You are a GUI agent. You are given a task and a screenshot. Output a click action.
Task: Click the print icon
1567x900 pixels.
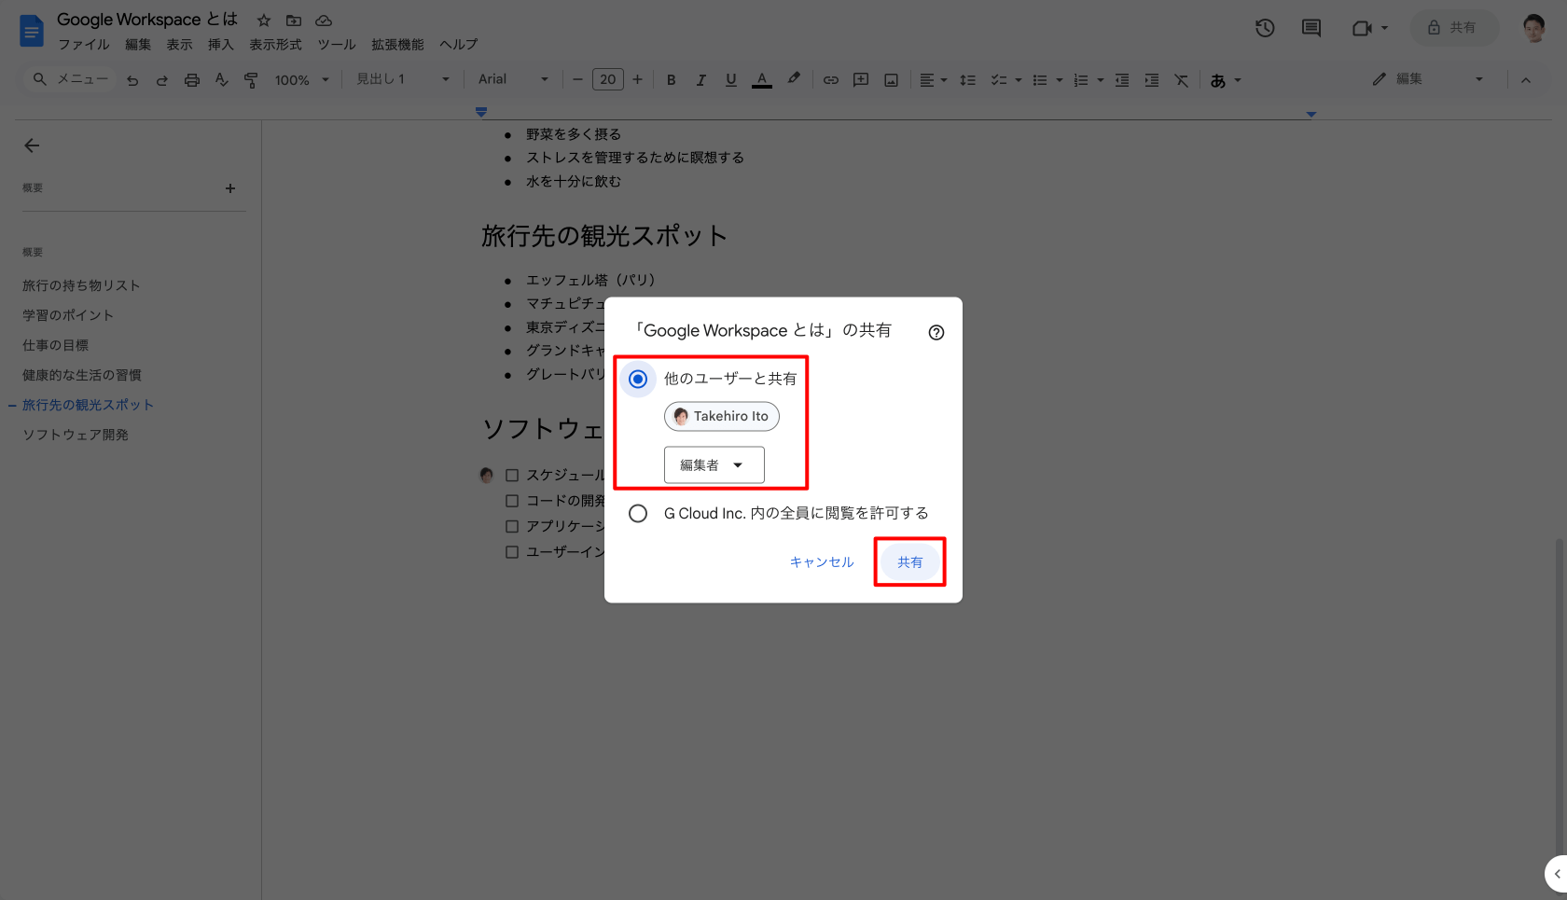(x=192, y=80)
